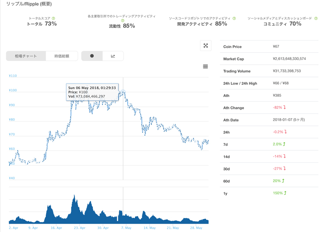Viewport: 324px width, 232px height.
Task: Select the 時価総額 tab
Action: (x=62, y=56)
